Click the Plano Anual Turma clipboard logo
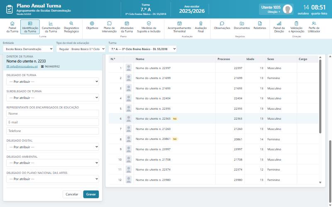The image size is (332, 207). [10, 9]
